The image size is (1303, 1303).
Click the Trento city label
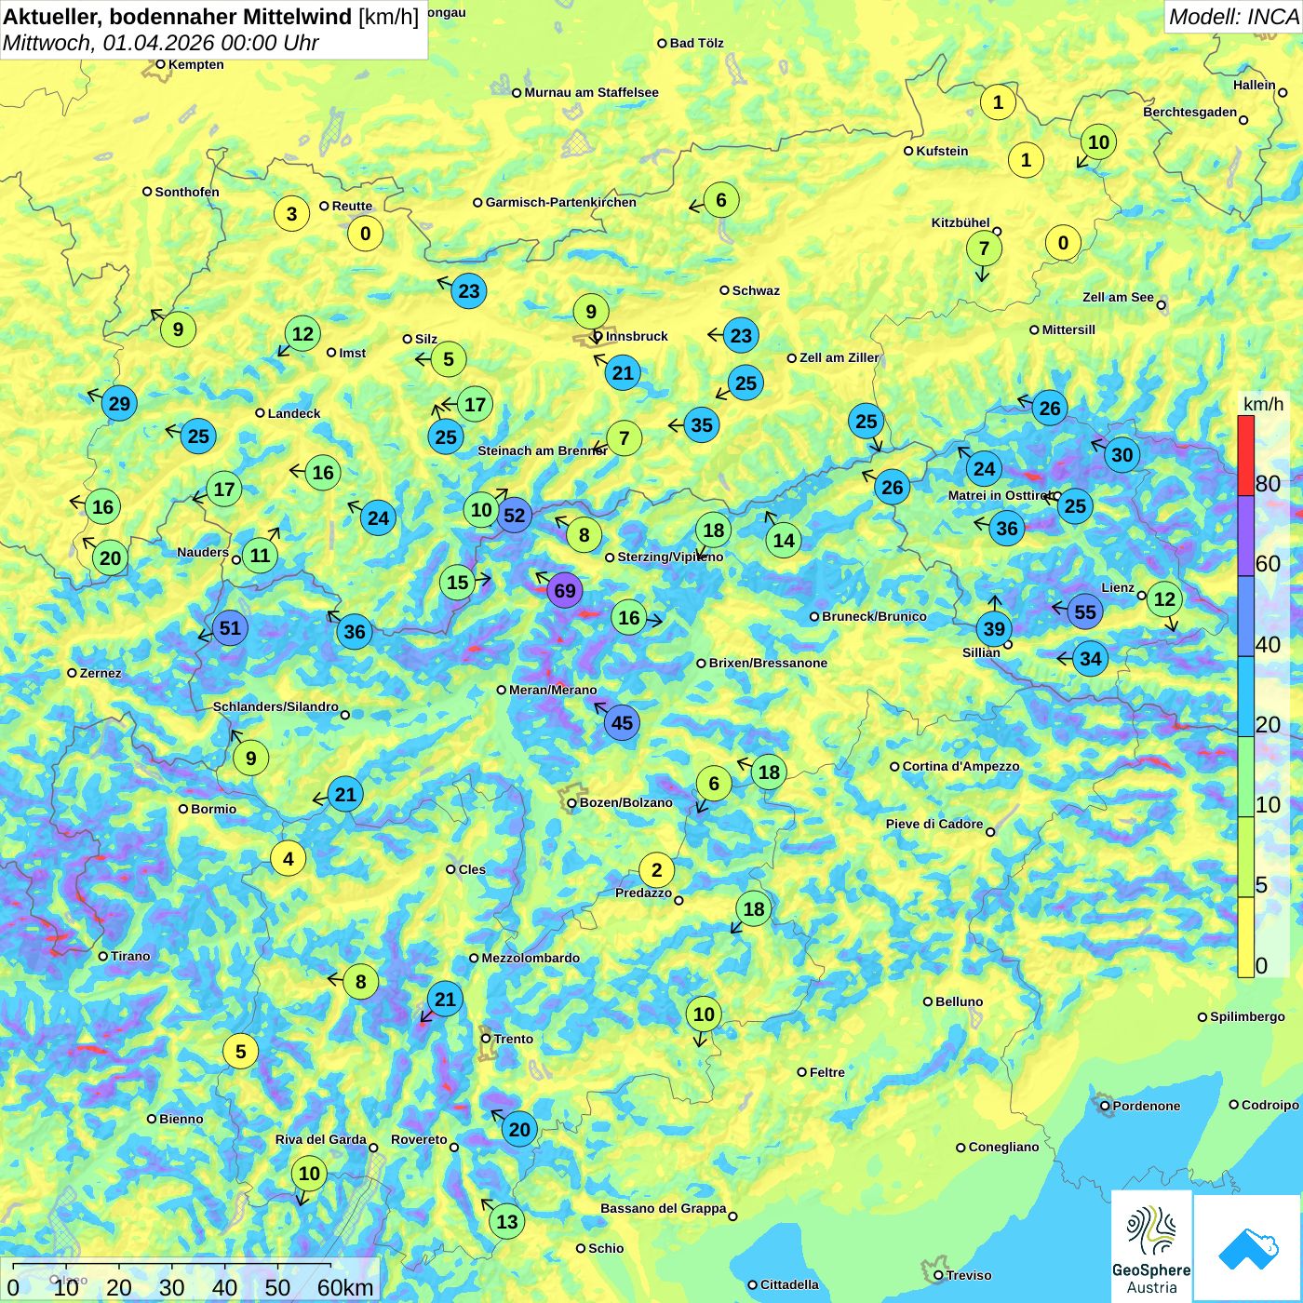point(514,1039)
